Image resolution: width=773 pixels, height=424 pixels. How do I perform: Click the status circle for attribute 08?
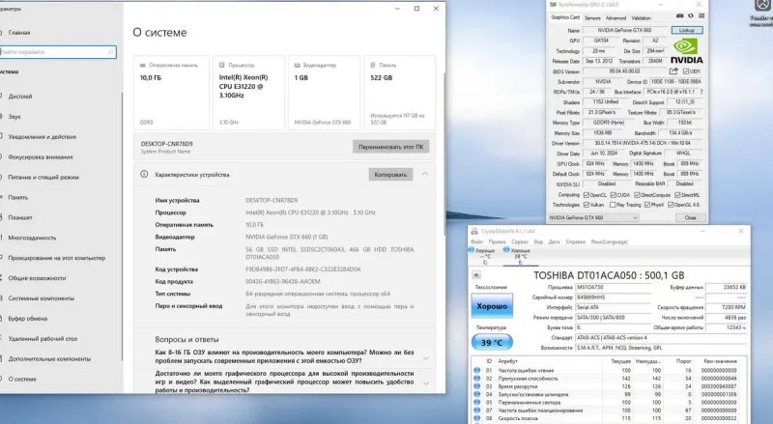point(476,418)
